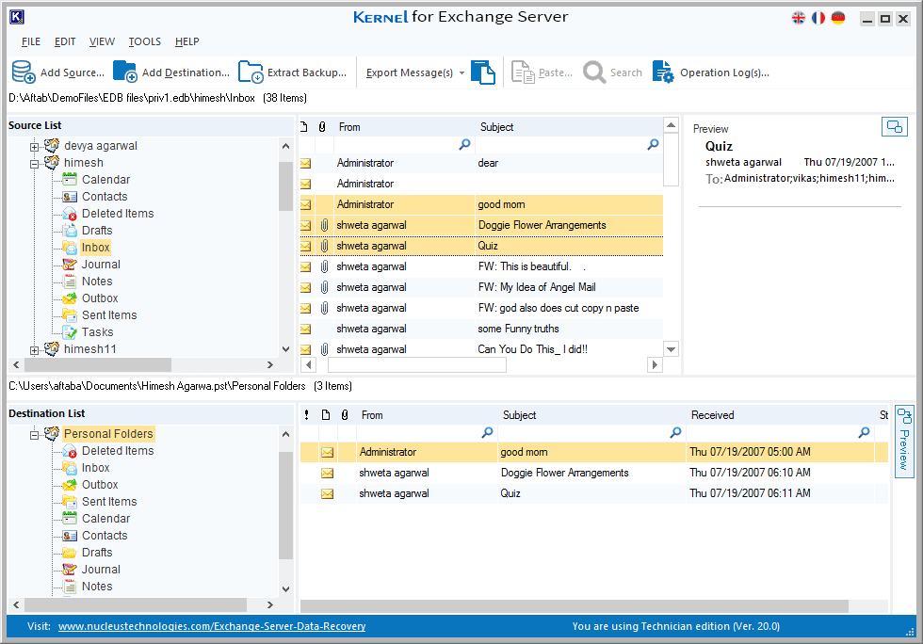Click the destination Received column search icon

click(x=865, y=433)
